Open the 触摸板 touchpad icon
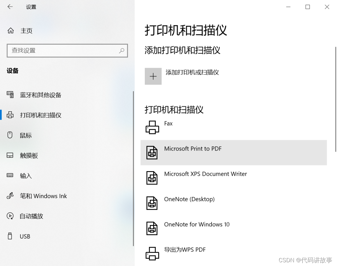Viewport: 337px width, 266px height. point(10,155)
